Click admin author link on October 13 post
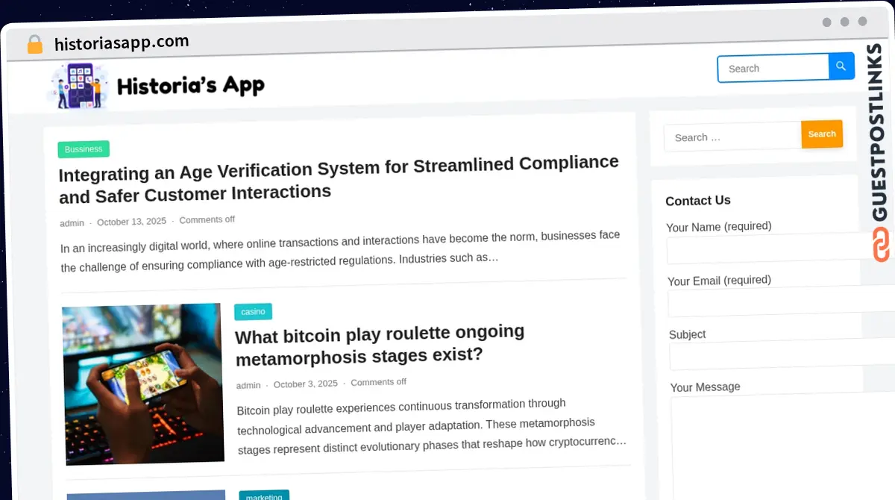 pyautogui.click(x=72, y=223)
